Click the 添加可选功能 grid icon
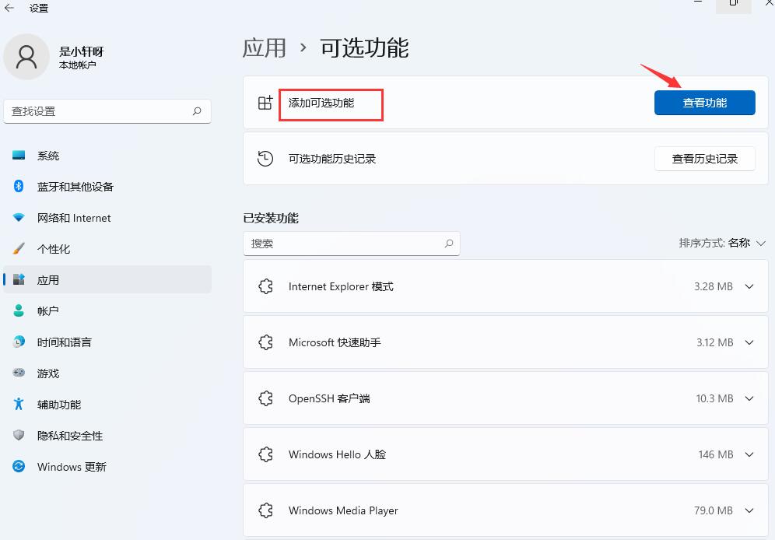 pos(265,102)
